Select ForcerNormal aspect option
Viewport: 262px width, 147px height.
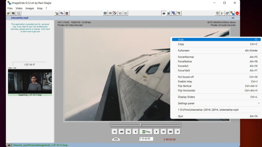[x=216, y=57]
